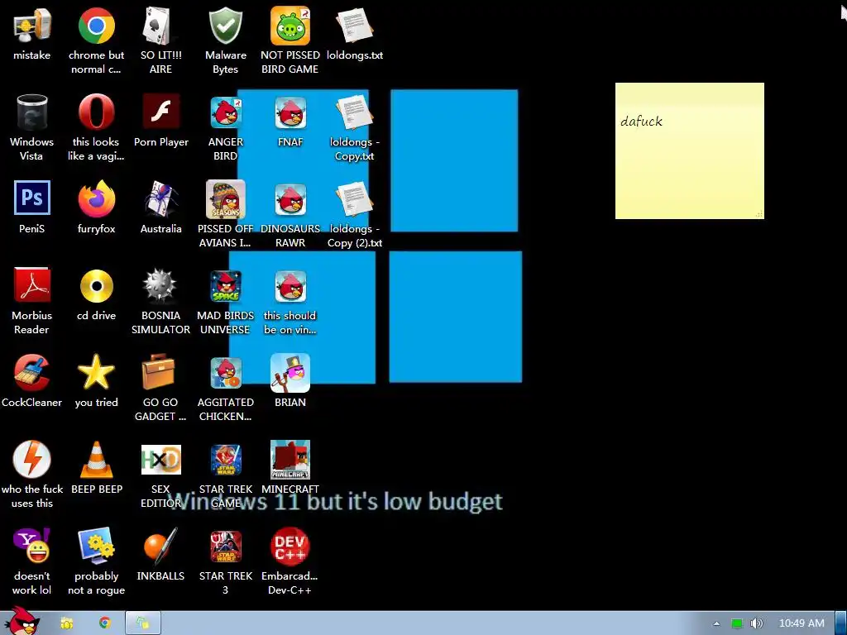Open the 'CockCleaner' CCleaner icon

click(32, 373)
